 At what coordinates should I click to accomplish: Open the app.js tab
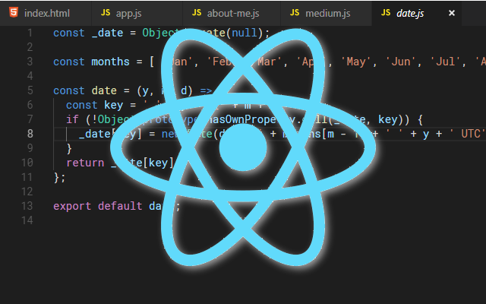tap(137, 14)
